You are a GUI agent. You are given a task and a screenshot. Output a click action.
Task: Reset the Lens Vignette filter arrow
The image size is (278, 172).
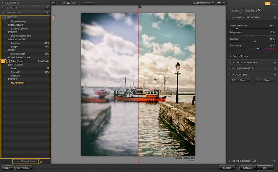[x=275, y=69]
